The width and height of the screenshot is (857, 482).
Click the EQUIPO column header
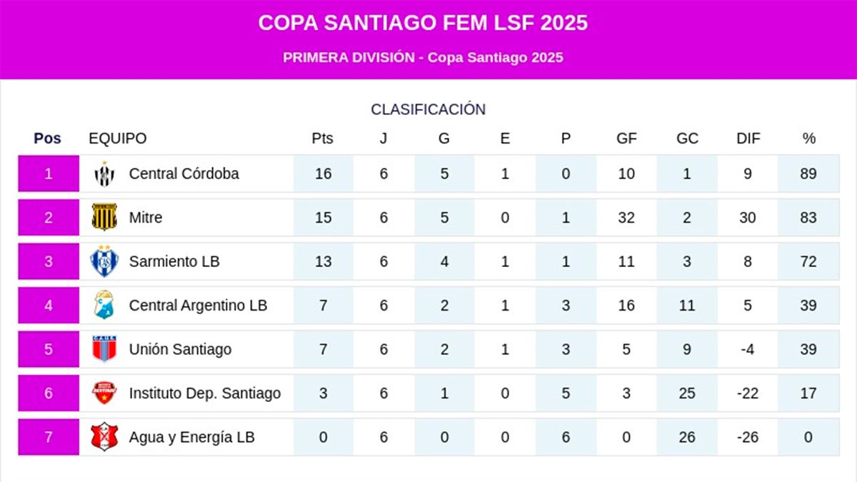[118, 139]
